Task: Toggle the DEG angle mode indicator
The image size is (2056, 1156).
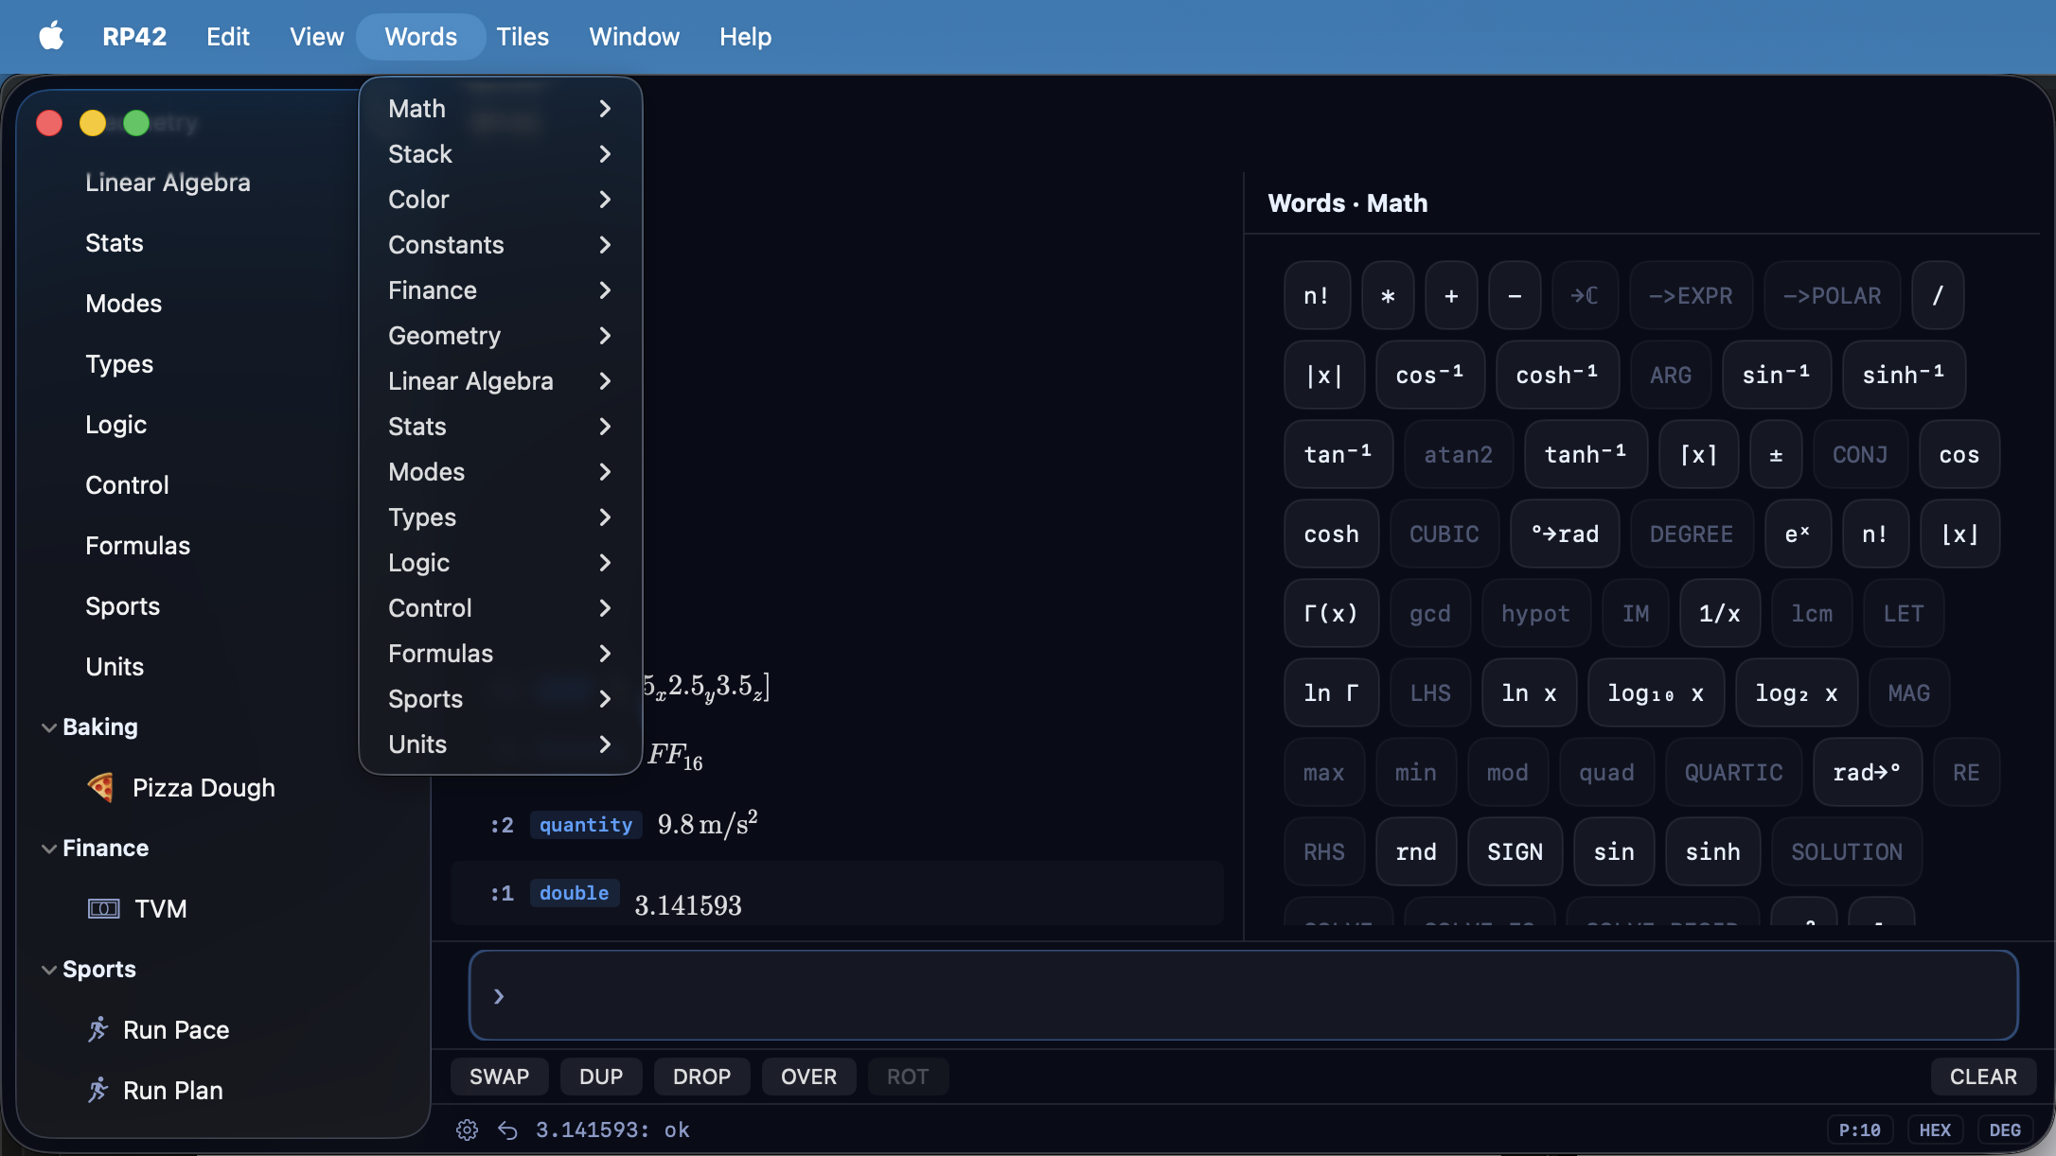Action: 2005,1130
